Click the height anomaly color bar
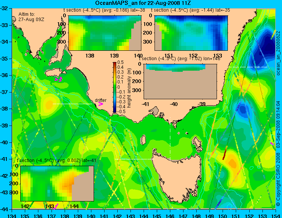This screenshot has width=282, height=218. click(115, 88)
